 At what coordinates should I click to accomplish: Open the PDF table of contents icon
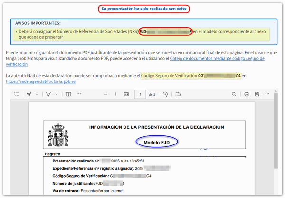[x=17, y=94]
